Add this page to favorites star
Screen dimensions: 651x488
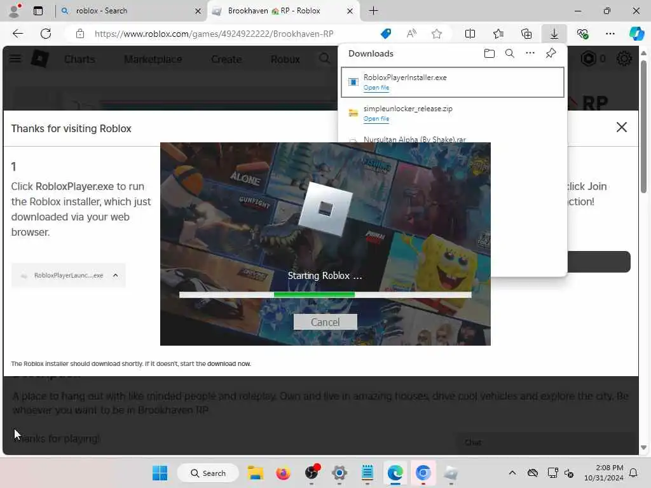(436, 34)
